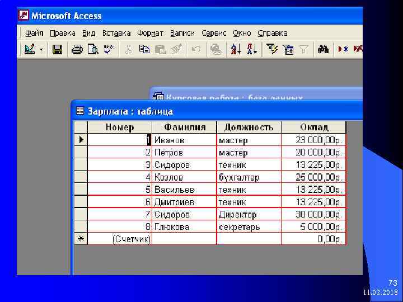Apply filter by selection icon

pyautogui.click(x=271, y=49)
